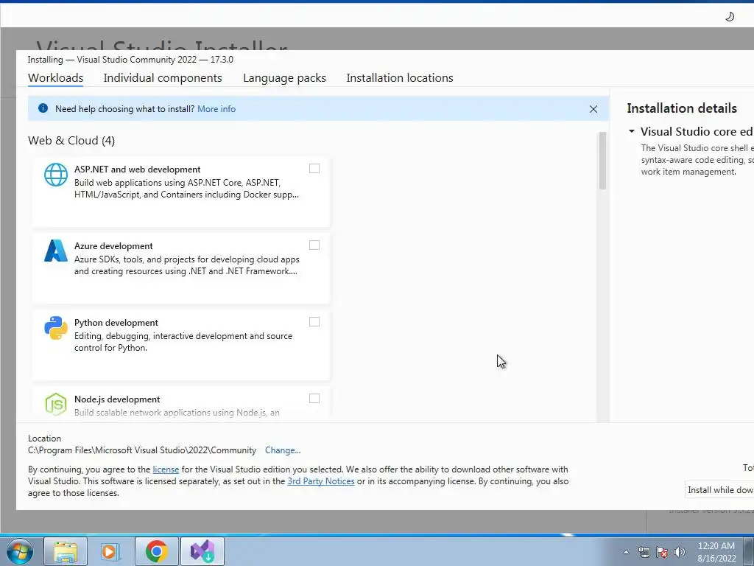This screenshot has width=754, height=566.
Task: Open the Install while downloading dropdown
Action: [719, 490]
